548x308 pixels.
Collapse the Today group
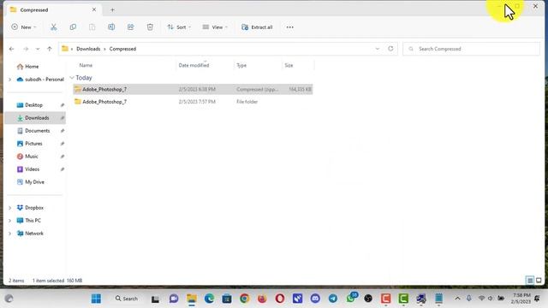72,78
